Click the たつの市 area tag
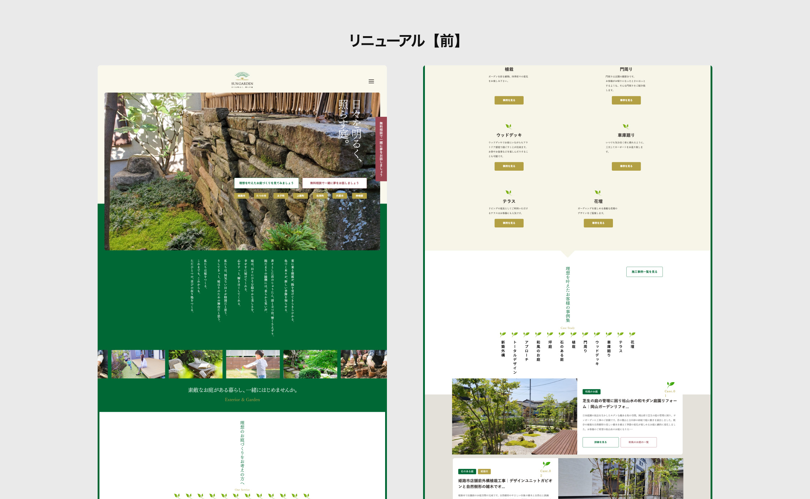The image size is (810, 499). pos(261,196)
